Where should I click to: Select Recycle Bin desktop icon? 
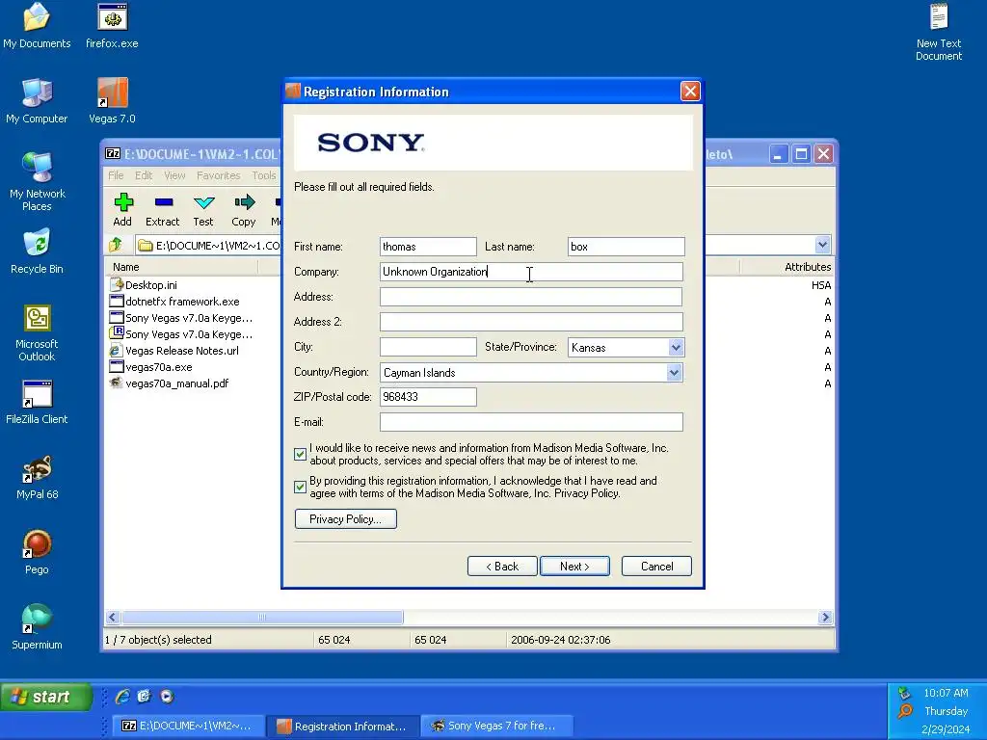[x=37, y=251]
